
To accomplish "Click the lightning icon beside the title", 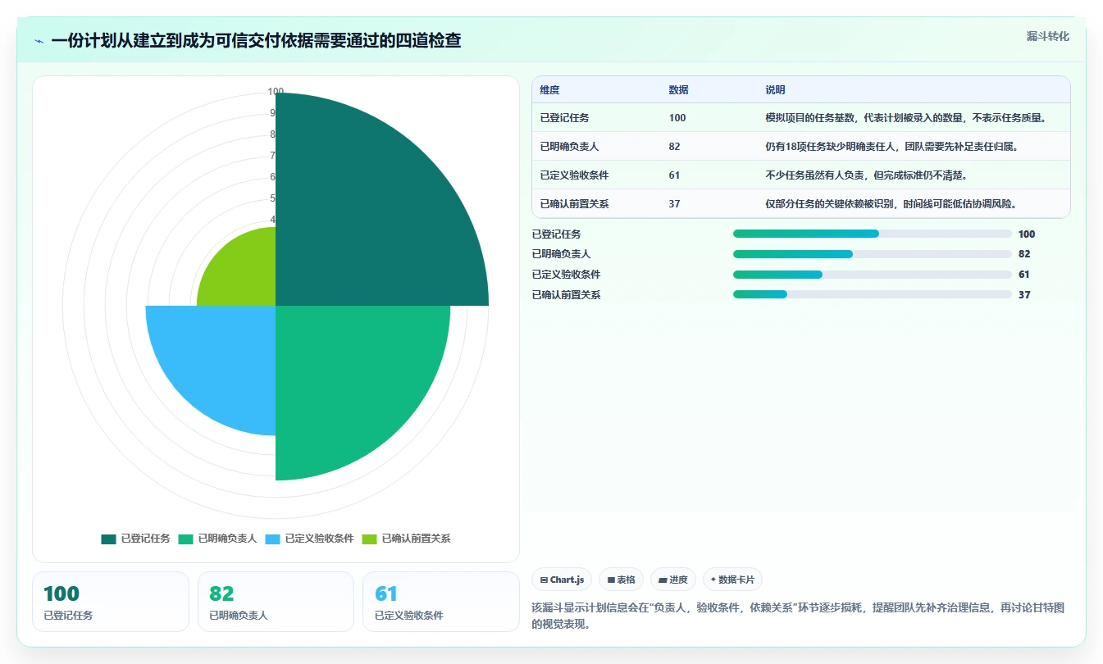I will click(x=39, y=41).
